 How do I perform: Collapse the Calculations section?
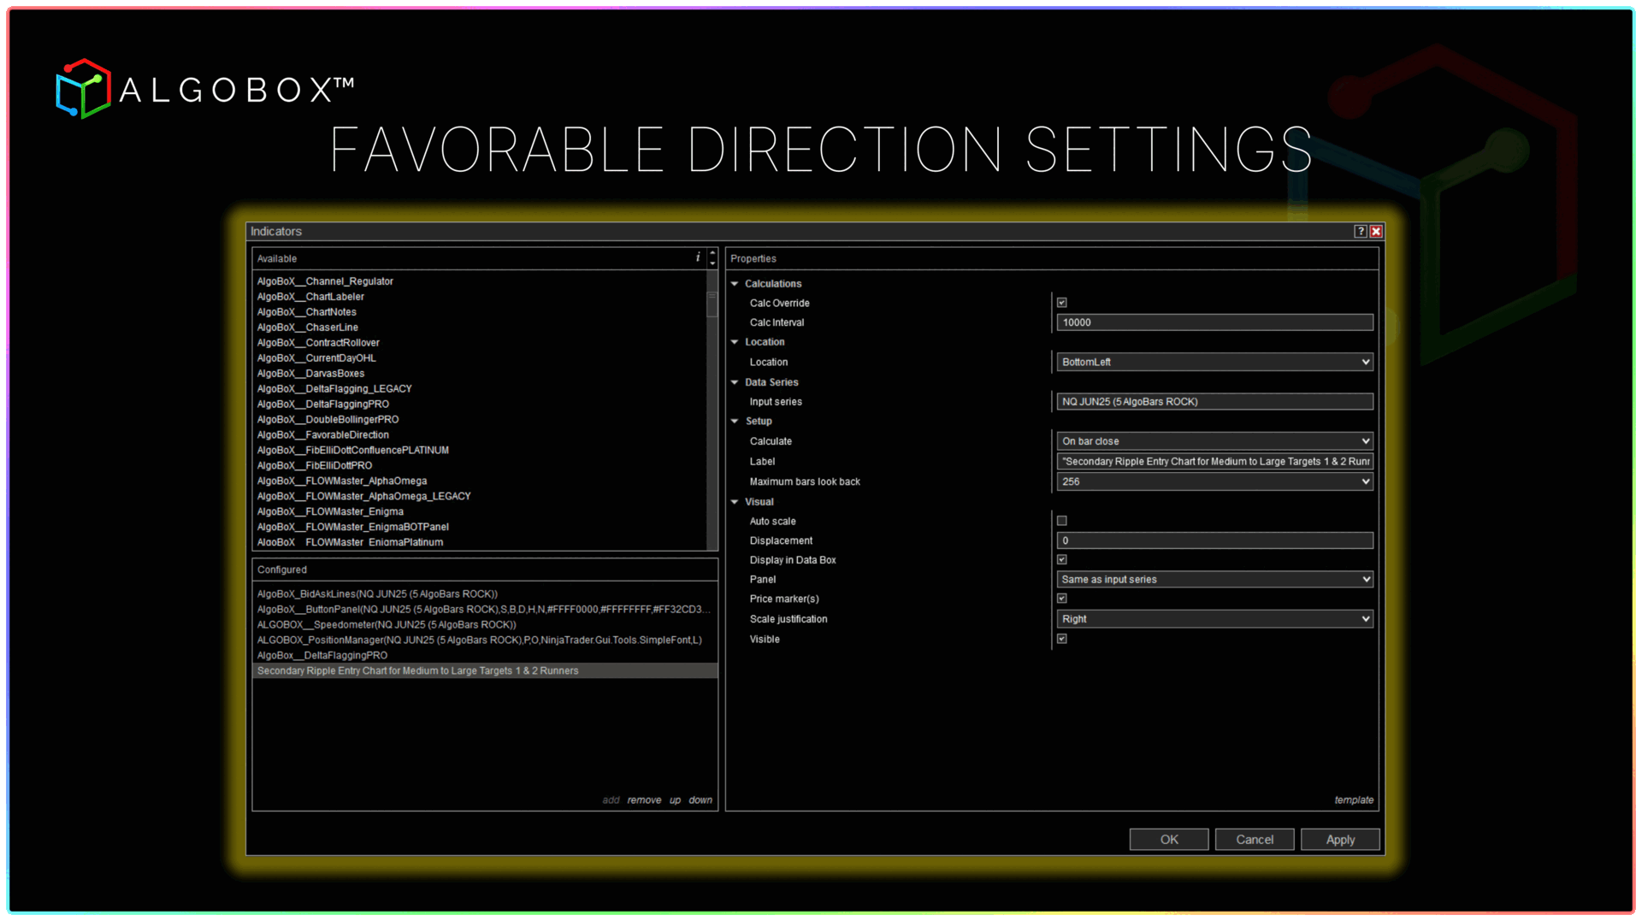(x=735, y=284)
